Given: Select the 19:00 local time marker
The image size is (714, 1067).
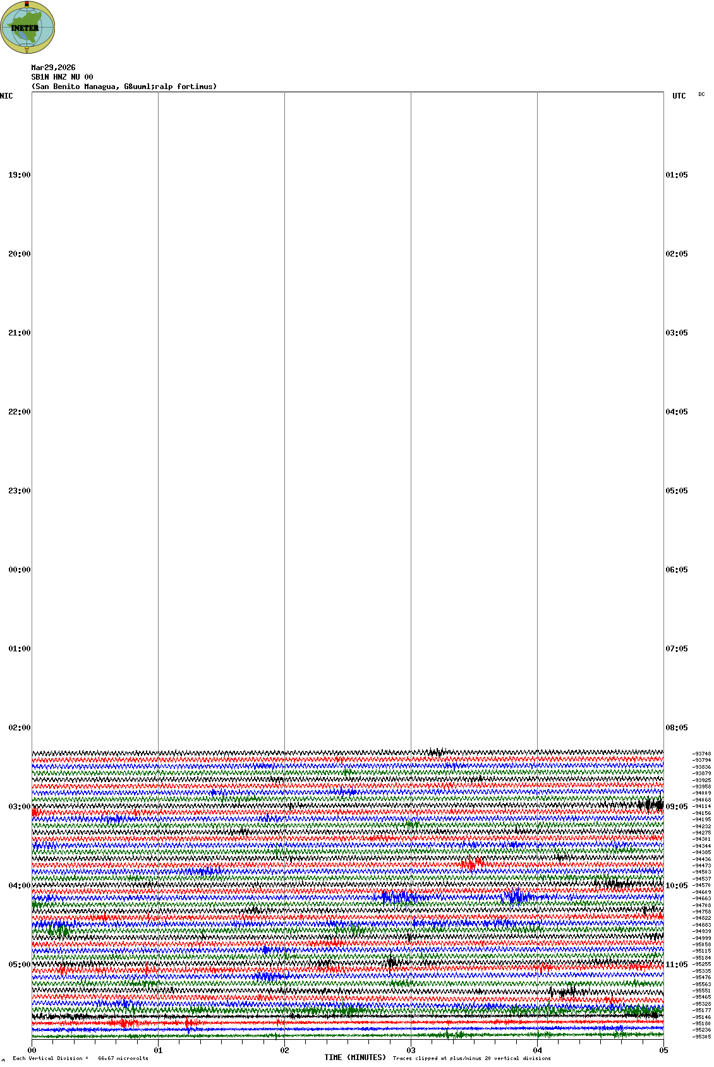Looking at the screenshot, I should (19, 175).
